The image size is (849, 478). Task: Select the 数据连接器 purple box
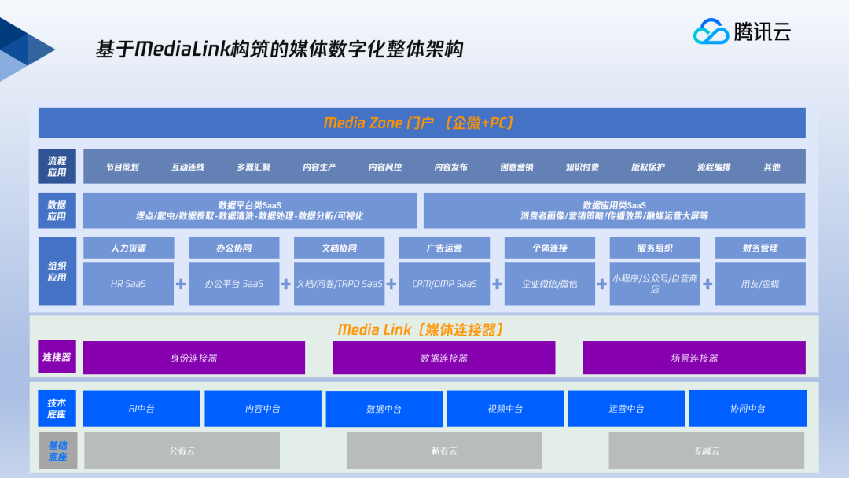click(444, 357)
